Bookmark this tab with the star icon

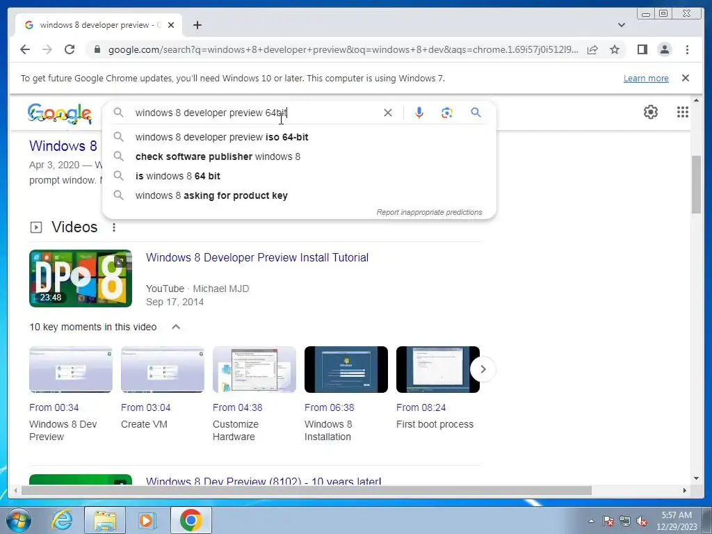(x=615, y=49)
